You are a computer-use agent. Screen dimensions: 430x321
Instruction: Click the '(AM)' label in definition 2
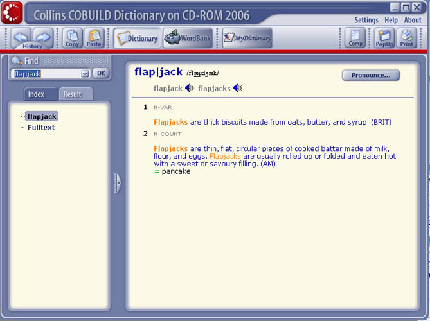268,164
